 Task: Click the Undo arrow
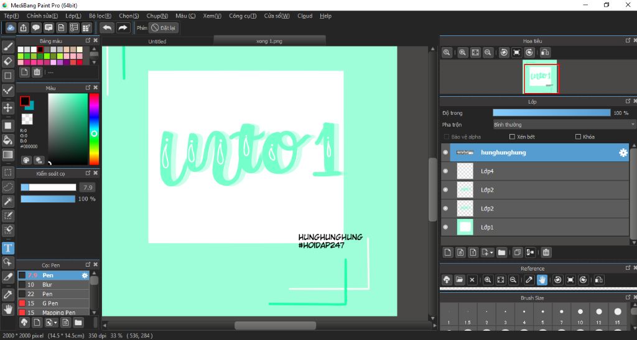107,27
